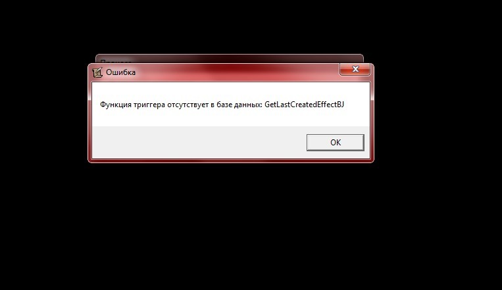The width and height of the screenshot is (502, 290).
Task: Click the black desktop background below the dialog
Action: (x=230, y=224)
